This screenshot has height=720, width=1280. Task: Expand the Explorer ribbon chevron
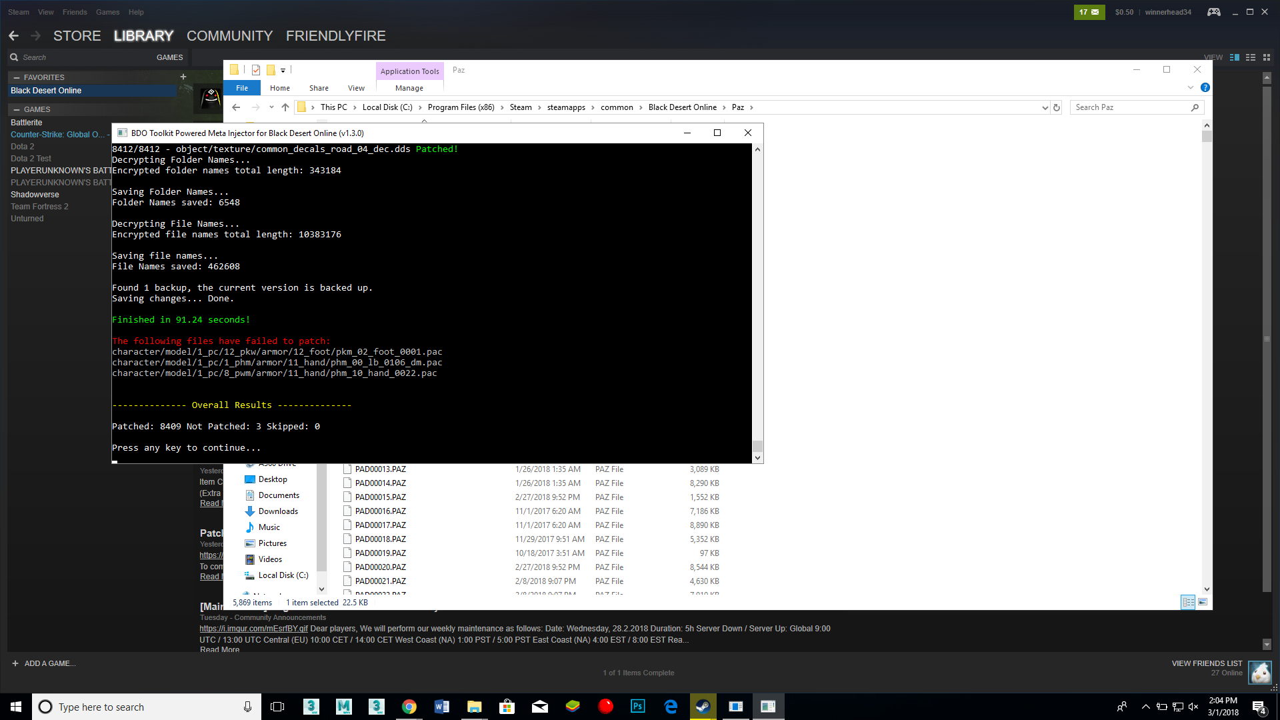pos(1190,87)
